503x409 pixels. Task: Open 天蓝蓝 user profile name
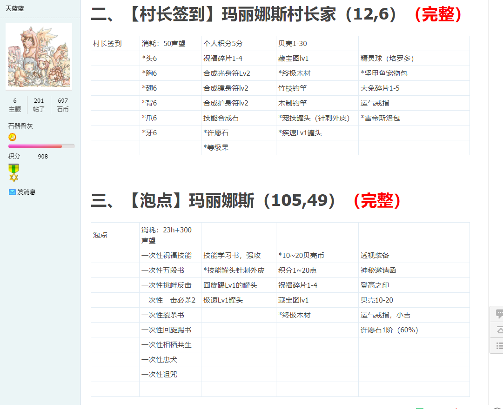click(15, 8)
